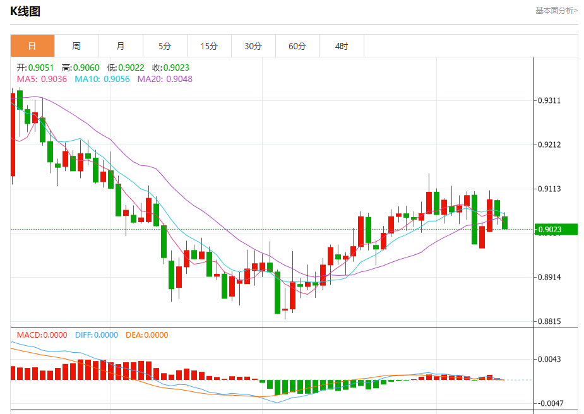Image resolution: width=584 pixels, height=414 pixels.
Task: Click the 0.8914 price axis label
Action: (x=549, y=277)
